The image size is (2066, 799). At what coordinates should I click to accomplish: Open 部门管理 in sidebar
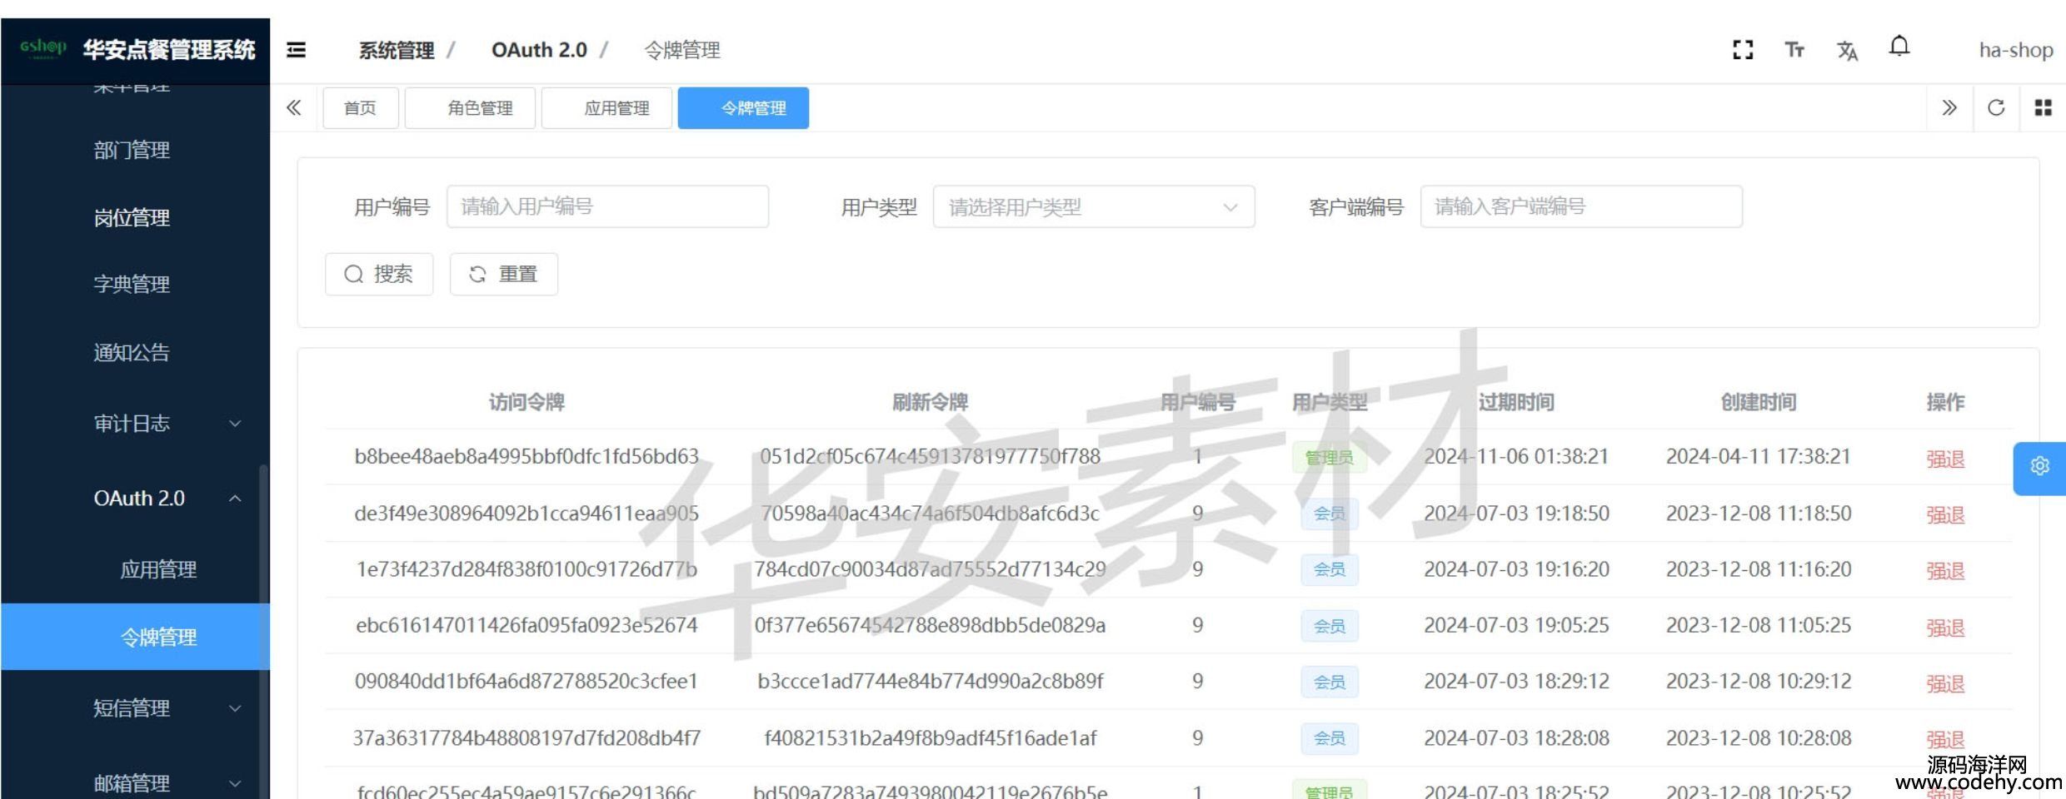[132, 151]
